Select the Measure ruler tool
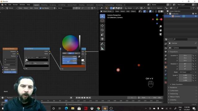198x111 pixels. (102, 48)
